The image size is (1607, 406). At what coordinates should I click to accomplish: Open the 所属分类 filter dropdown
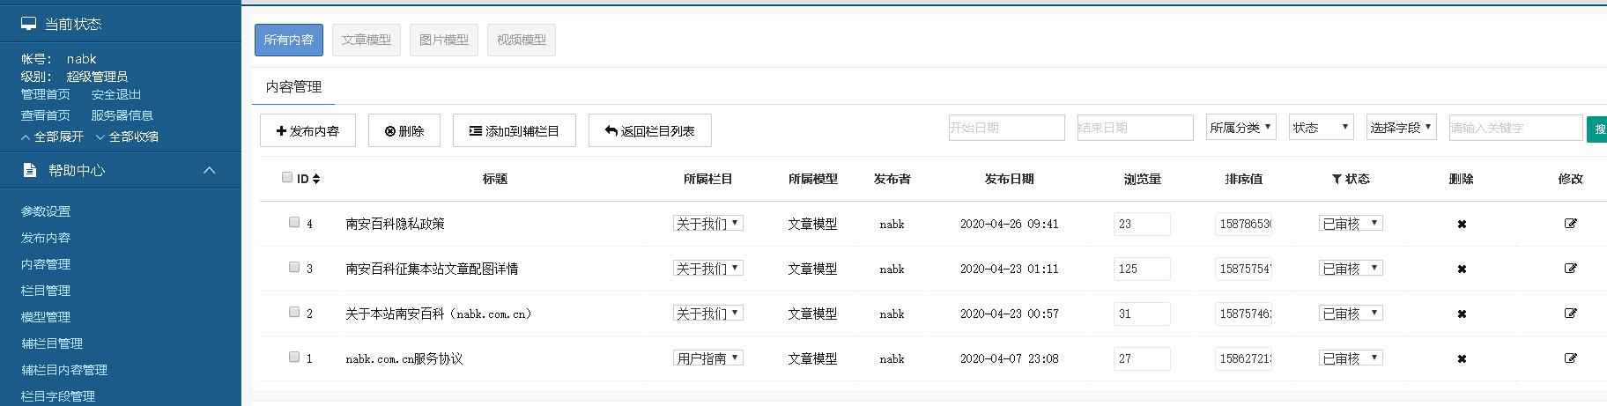pos(1240,128)
